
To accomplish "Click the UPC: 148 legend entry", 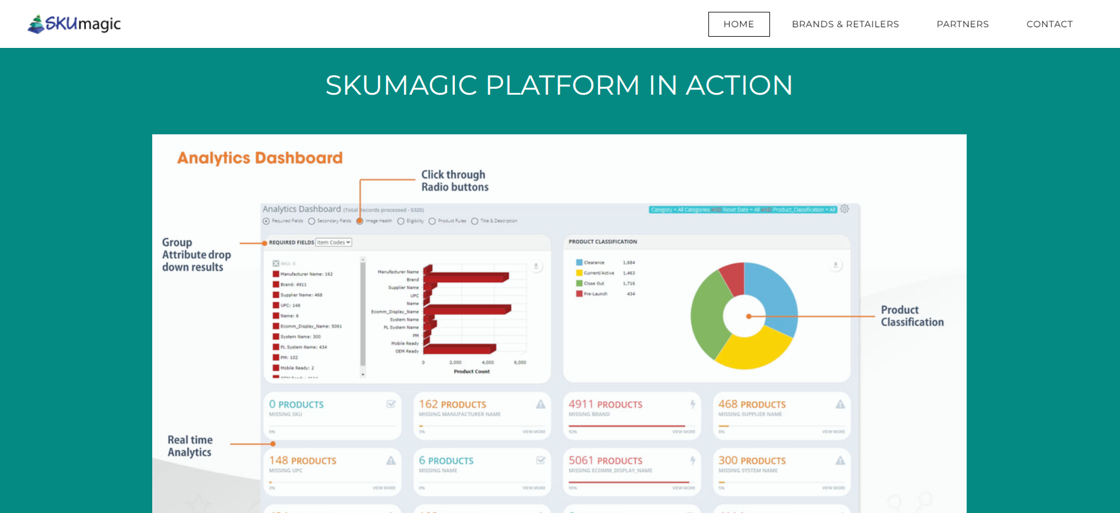I will pos(287,305).
